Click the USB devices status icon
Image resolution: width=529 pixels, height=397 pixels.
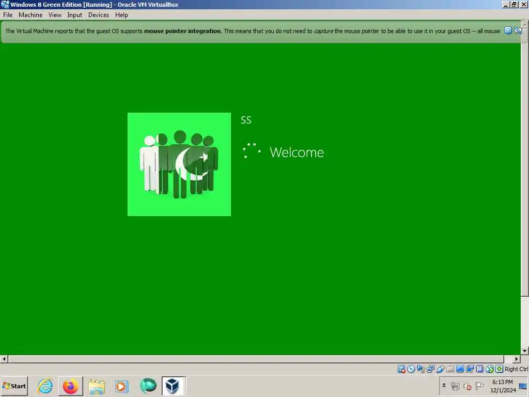coord(440,369)
